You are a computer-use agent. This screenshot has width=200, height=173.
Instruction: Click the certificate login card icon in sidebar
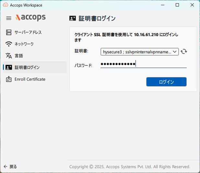tap(9, 67)
